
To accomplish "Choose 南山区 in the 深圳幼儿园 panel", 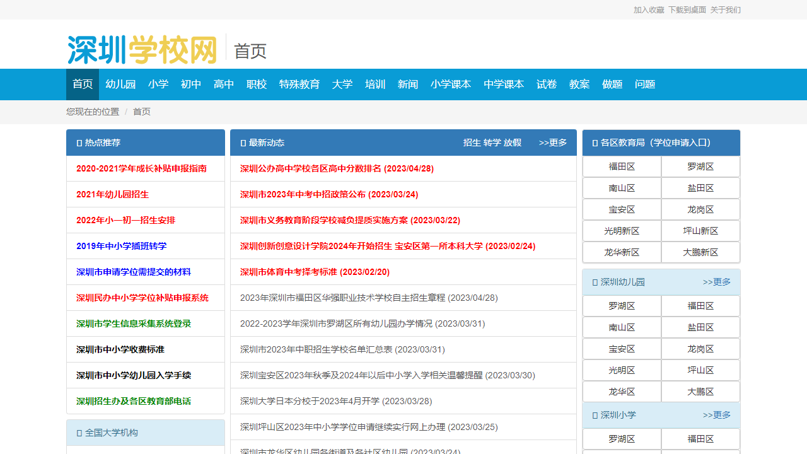I will [622, 327].
